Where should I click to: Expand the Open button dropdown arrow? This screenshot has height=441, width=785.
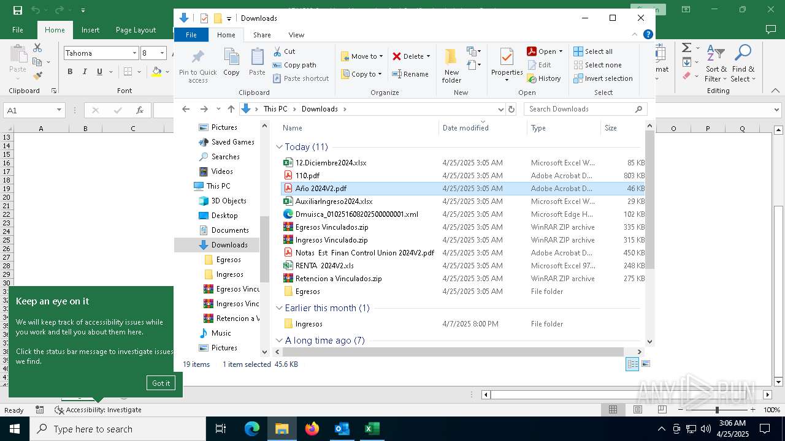pyautogui.click(x=561, y=51)
